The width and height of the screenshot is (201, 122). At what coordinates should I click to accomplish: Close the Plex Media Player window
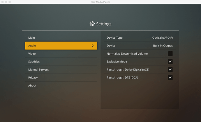[x=2, y=2]
